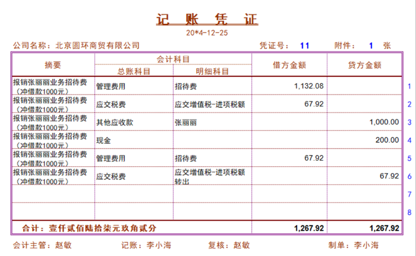Click the 贷方金额 column header

[x=365, y=65]
